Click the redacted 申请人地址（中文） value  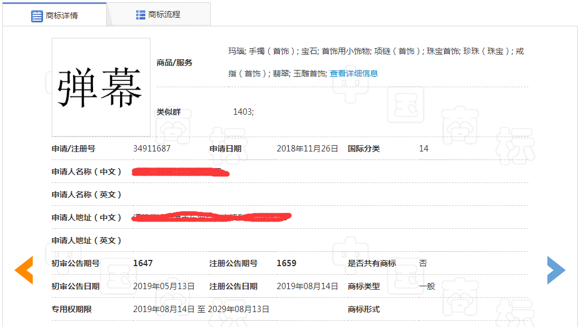tap(213, 217)
